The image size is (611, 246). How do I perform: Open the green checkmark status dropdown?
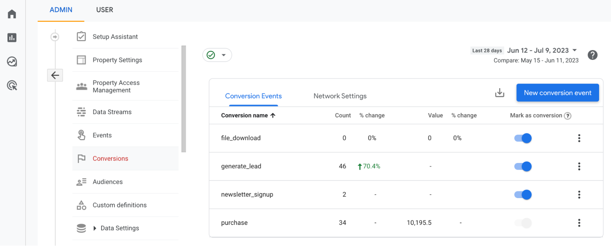click(x=217, y=55)
